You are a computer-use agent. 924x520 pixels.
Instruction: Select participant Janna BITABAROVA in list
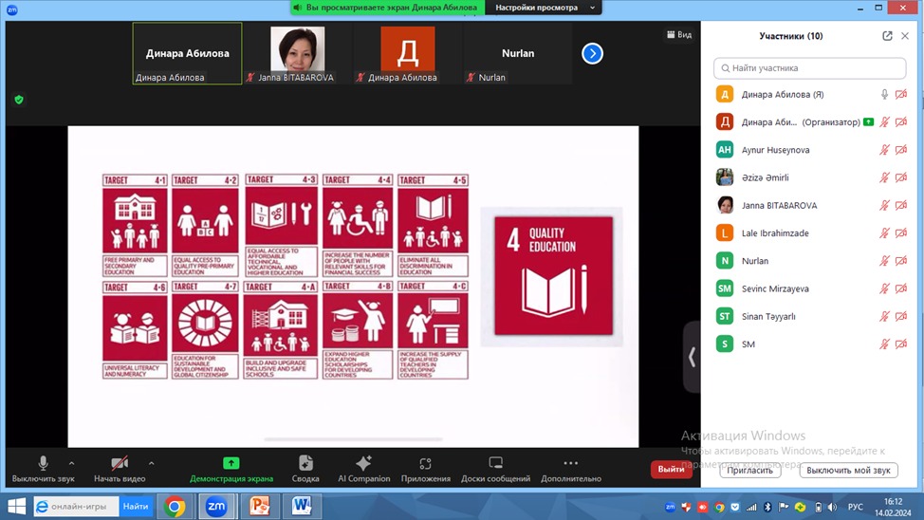pos(811,205)
